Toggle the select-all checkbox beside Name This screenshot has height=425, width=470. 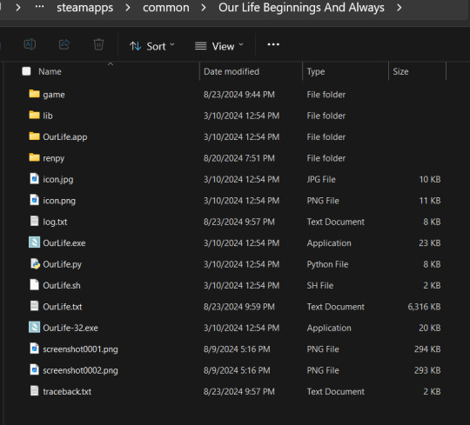[26, 71]
